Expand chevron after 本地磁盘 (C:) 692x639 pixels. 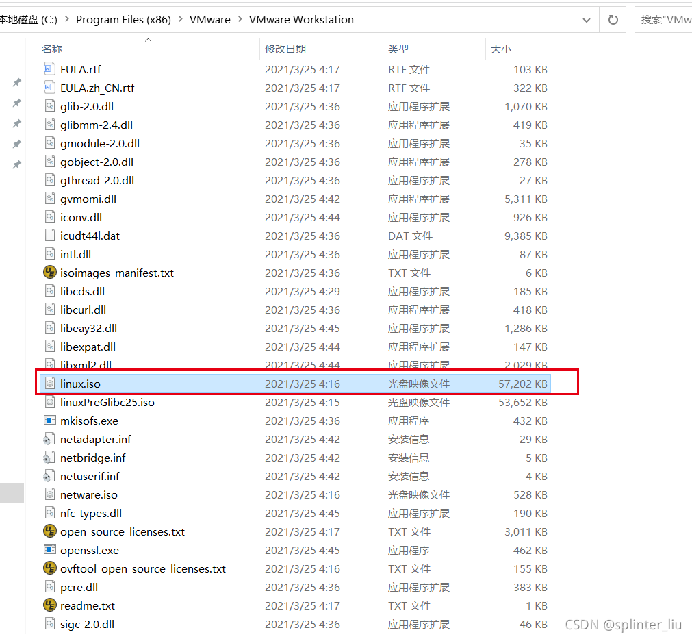click(66, 19)
